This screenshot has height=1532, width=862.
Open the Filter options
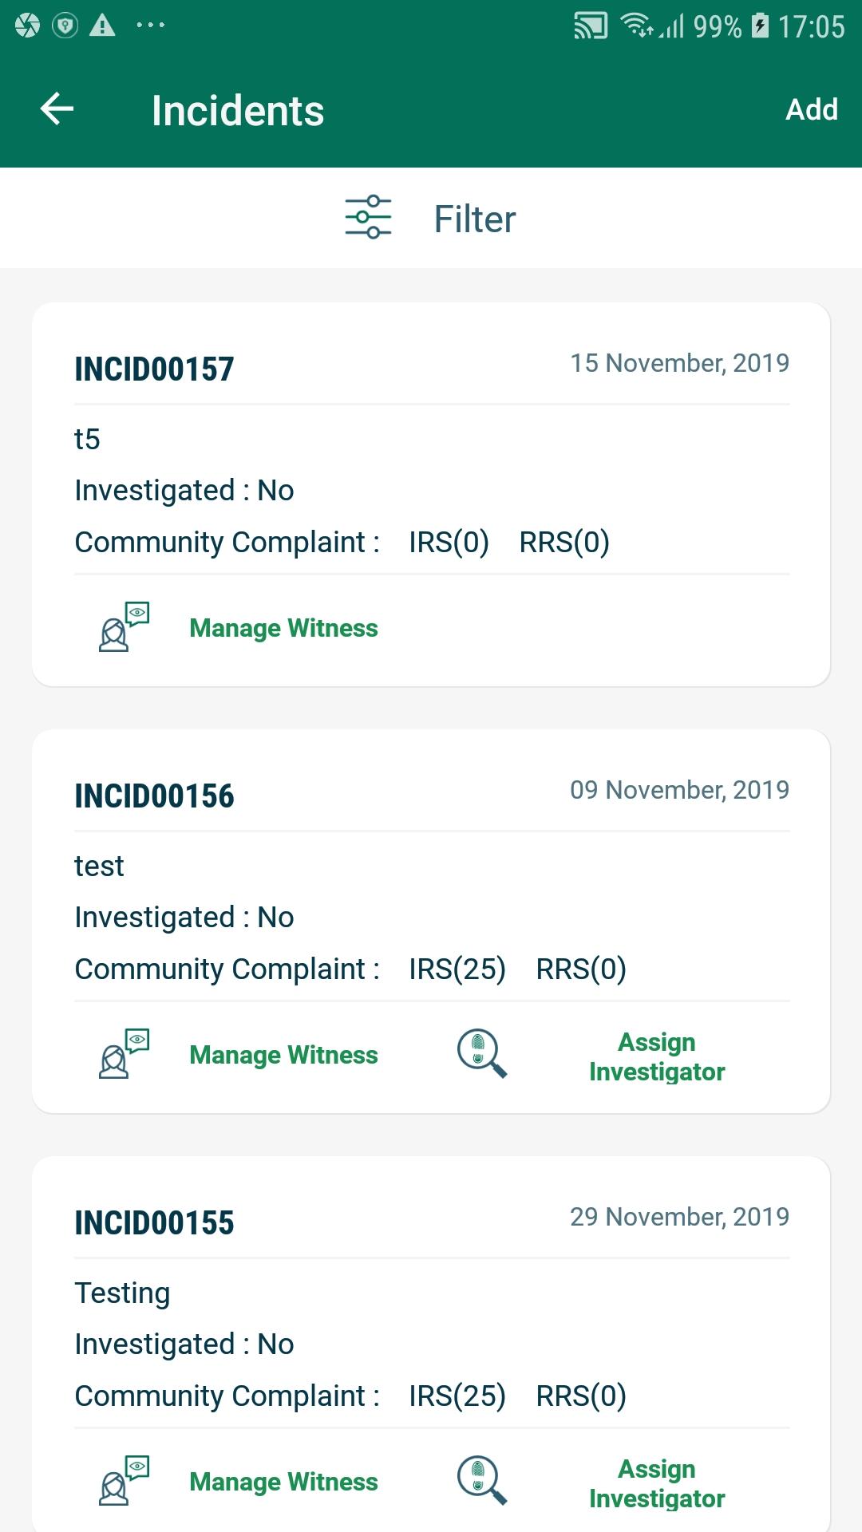(474, 219)
